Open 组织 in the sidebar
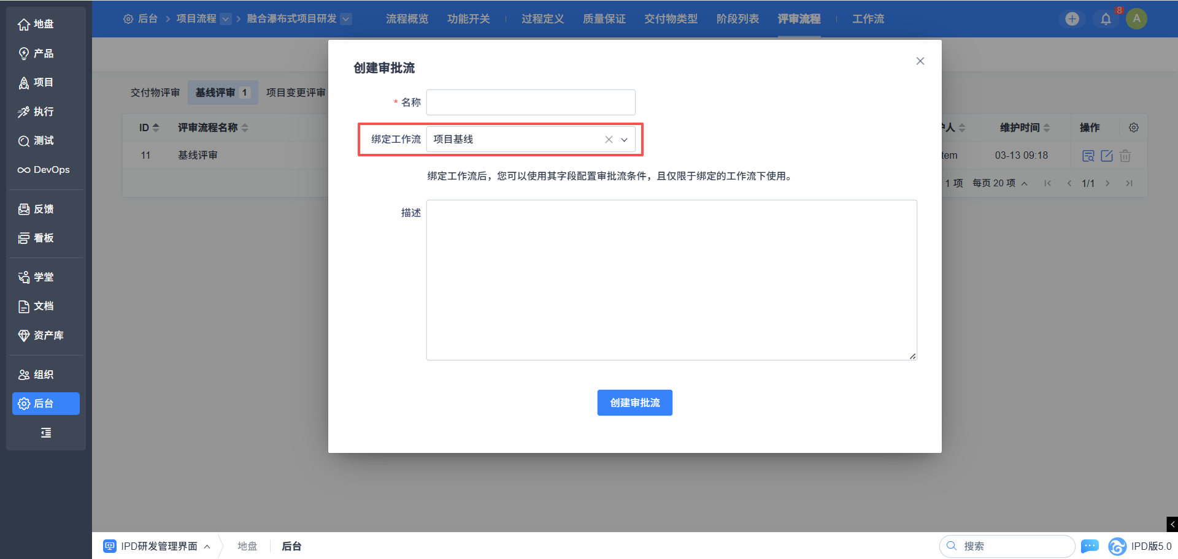The image size is (1178, 559). (x=46, y=375)
